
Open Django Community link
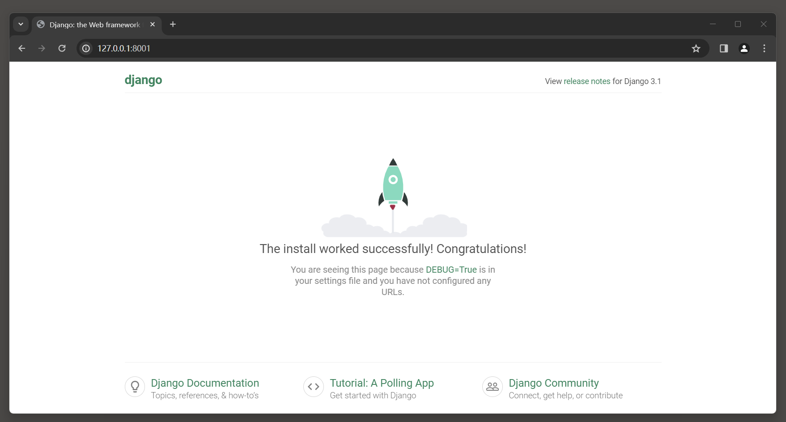click(554, 383)
